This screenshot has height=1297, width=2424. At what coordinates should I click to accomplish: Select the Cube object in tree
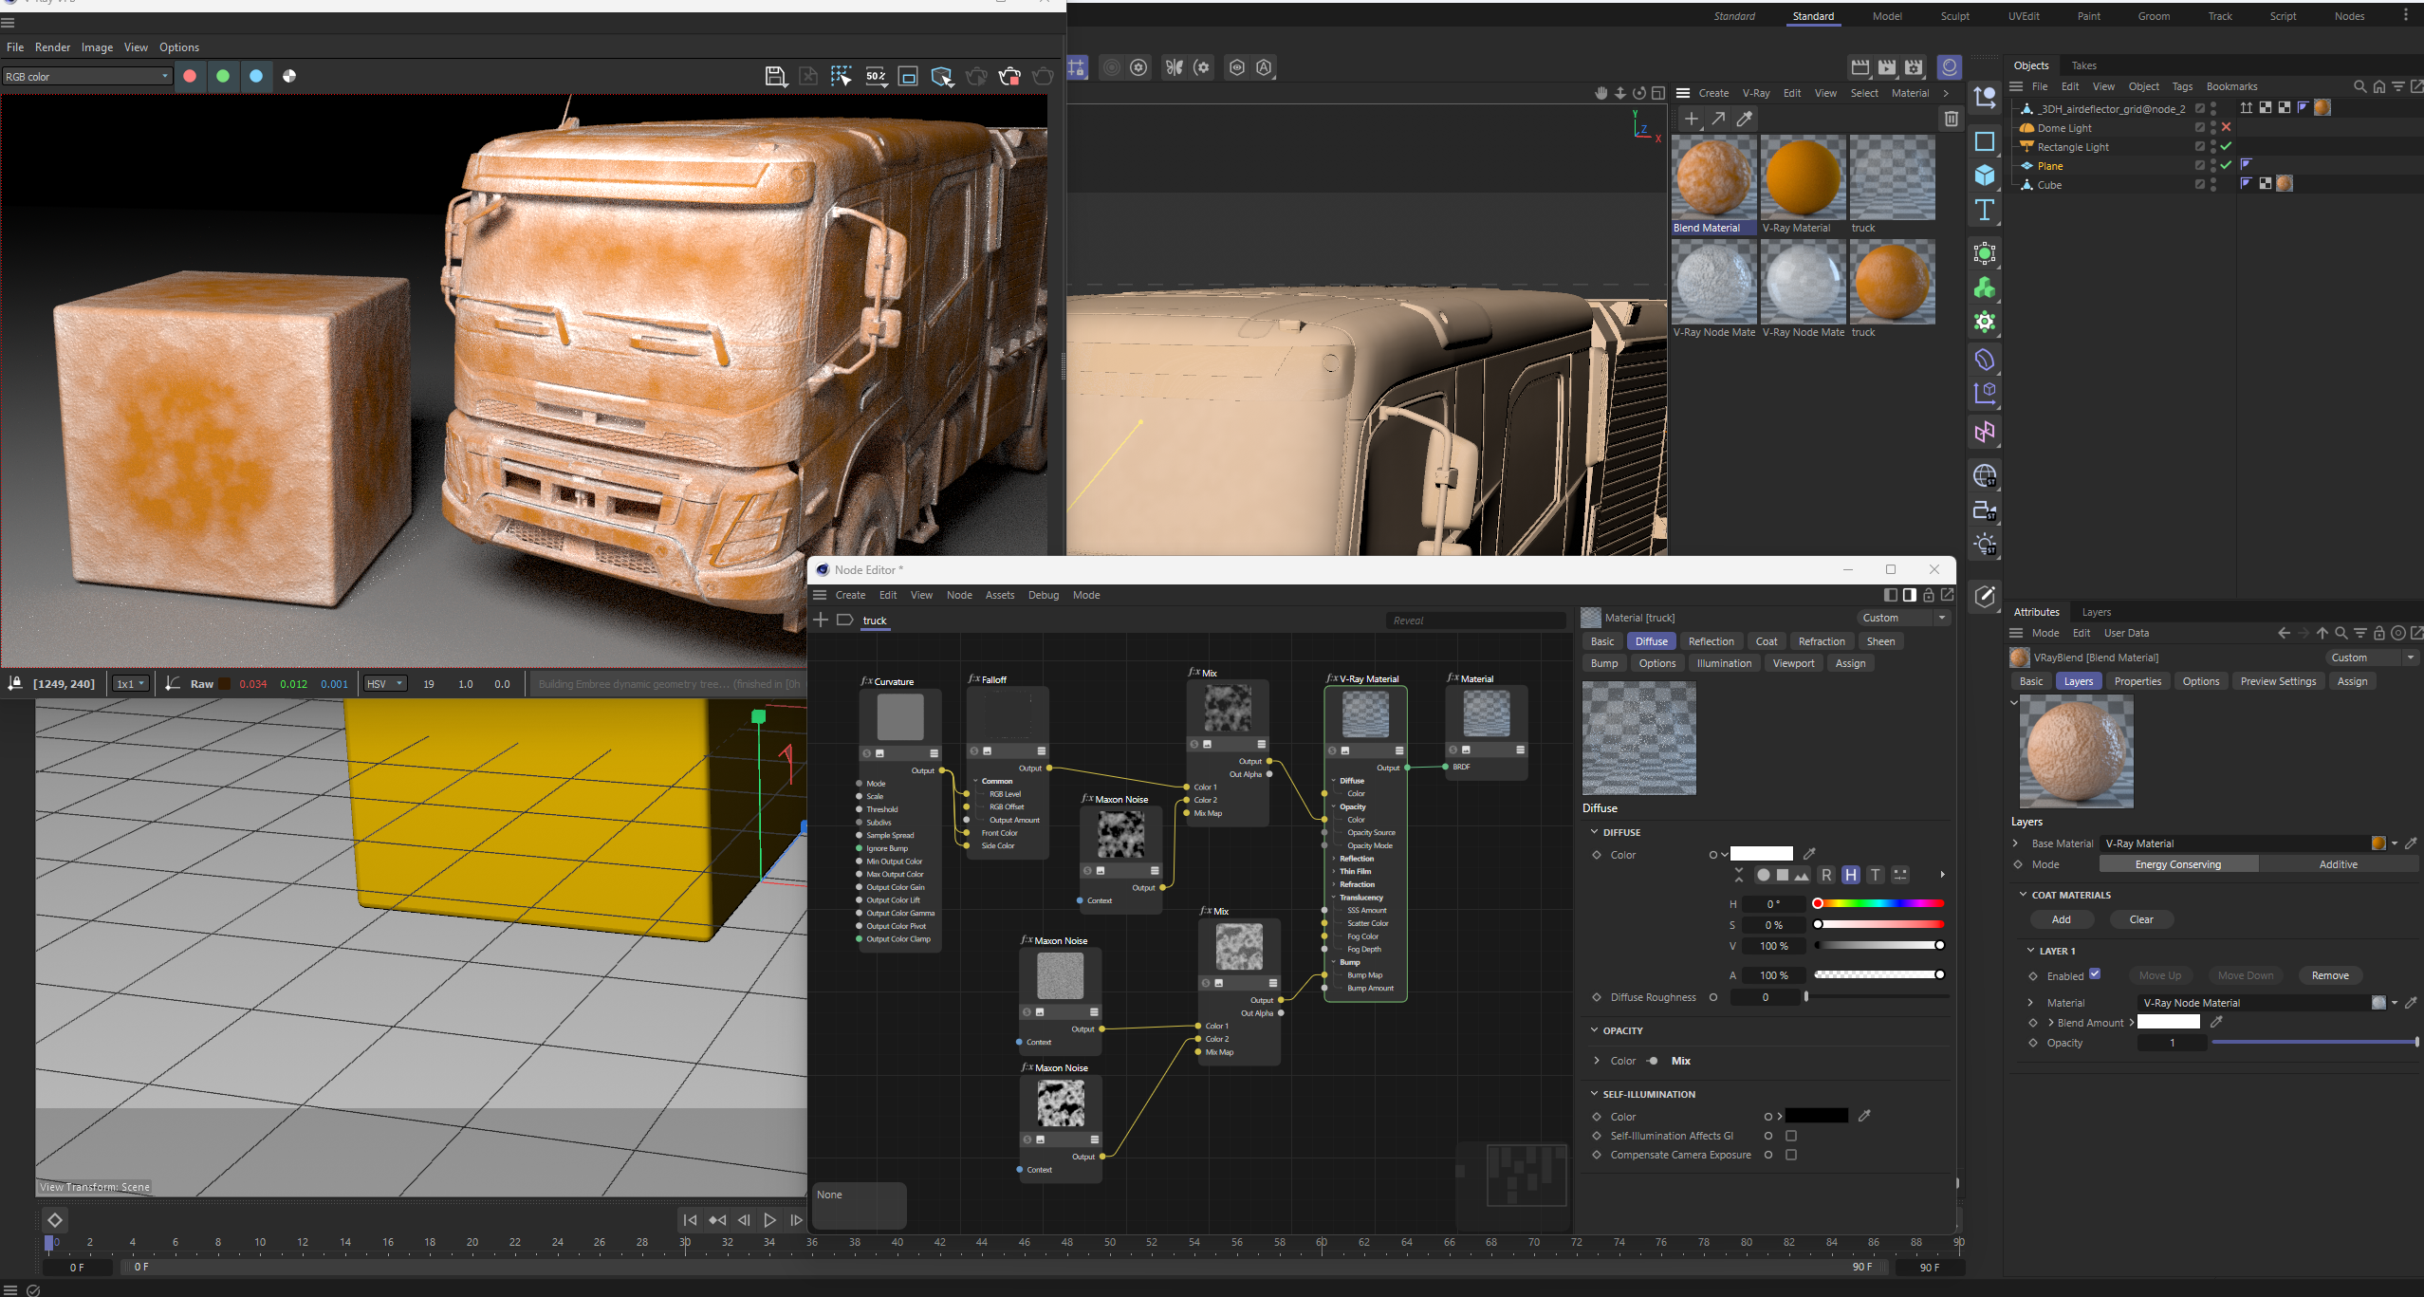tap(2049, 185)
